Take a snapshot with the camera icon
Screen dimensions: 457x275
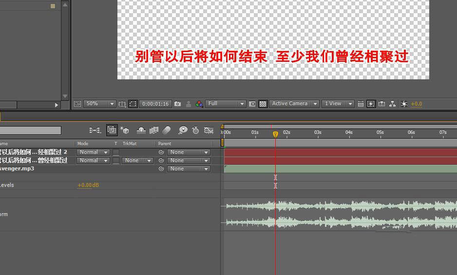tap(177, 104)
